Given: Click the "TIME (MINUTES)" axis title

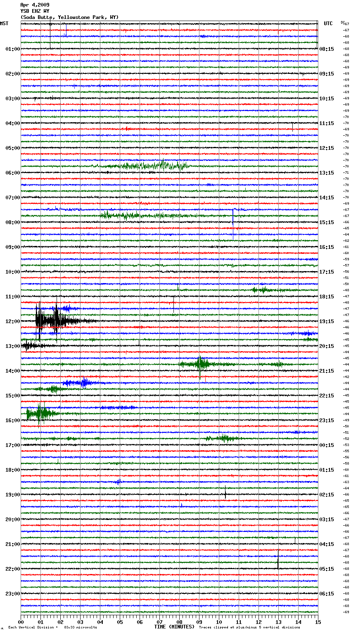Looking at the screenshot, I should (174, 627).
